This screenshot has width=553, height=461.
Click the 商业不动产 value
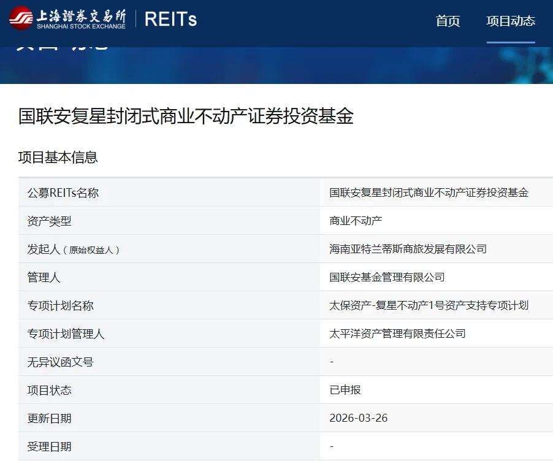tap(356, 221)
